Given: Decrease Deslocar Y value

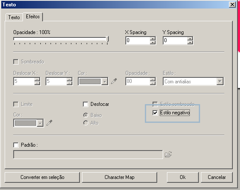Looking at the screenshot, I should click(70, 83).
